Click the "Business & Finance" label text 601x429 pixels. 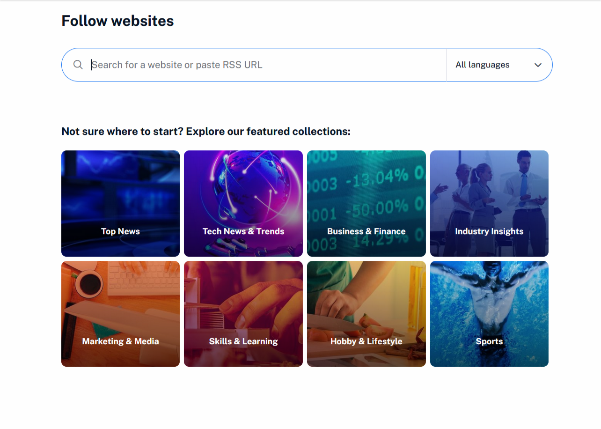click(366, 231)
